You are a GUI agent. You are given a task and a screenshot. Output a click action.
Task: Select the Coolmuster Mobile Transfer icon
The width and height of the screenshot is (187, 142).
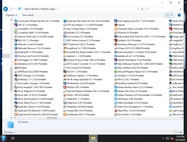point(16,21)
